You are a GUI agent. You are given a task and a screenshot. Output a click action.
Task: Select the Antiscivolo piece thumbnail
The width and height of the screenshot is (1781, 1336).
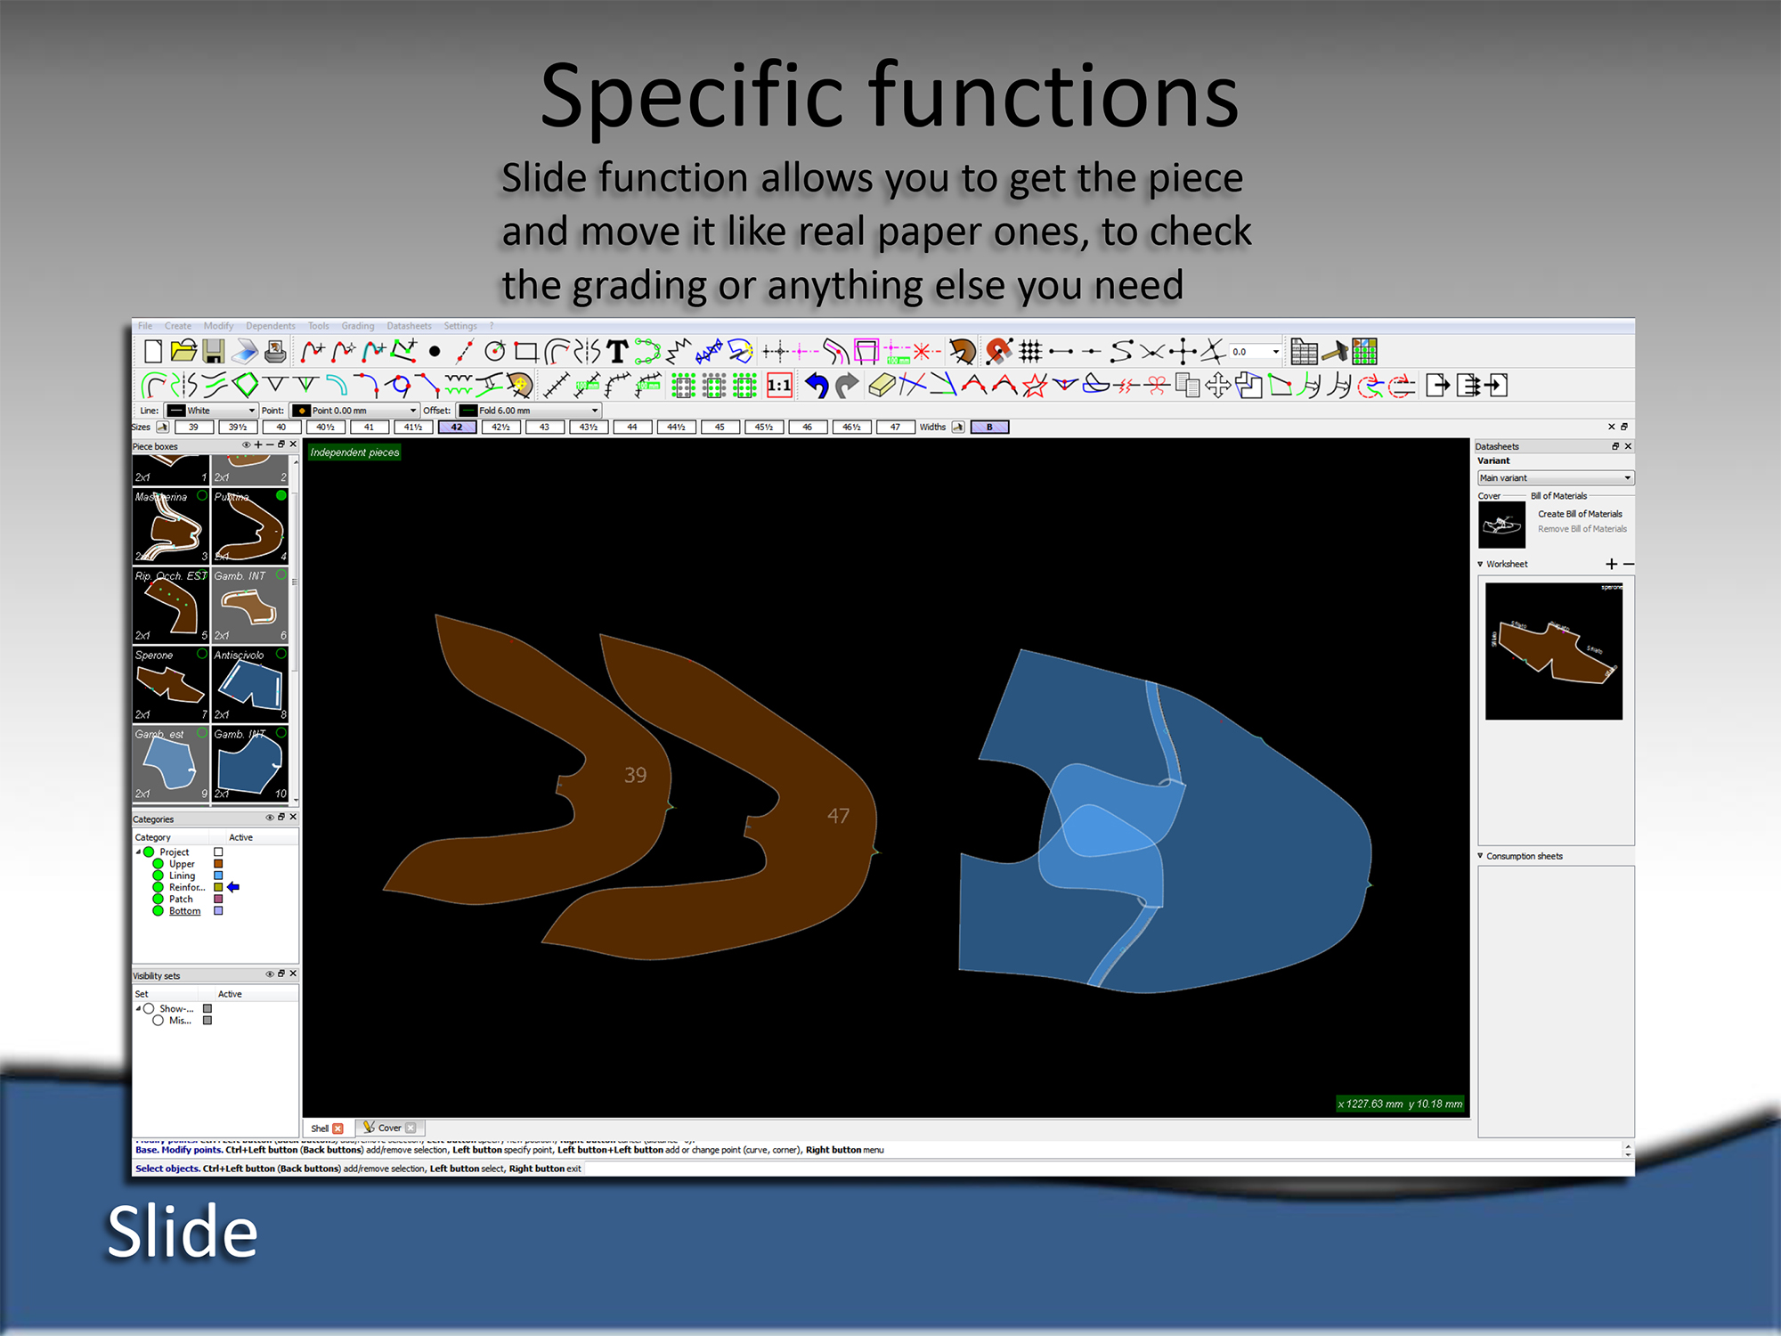(250, 684)
